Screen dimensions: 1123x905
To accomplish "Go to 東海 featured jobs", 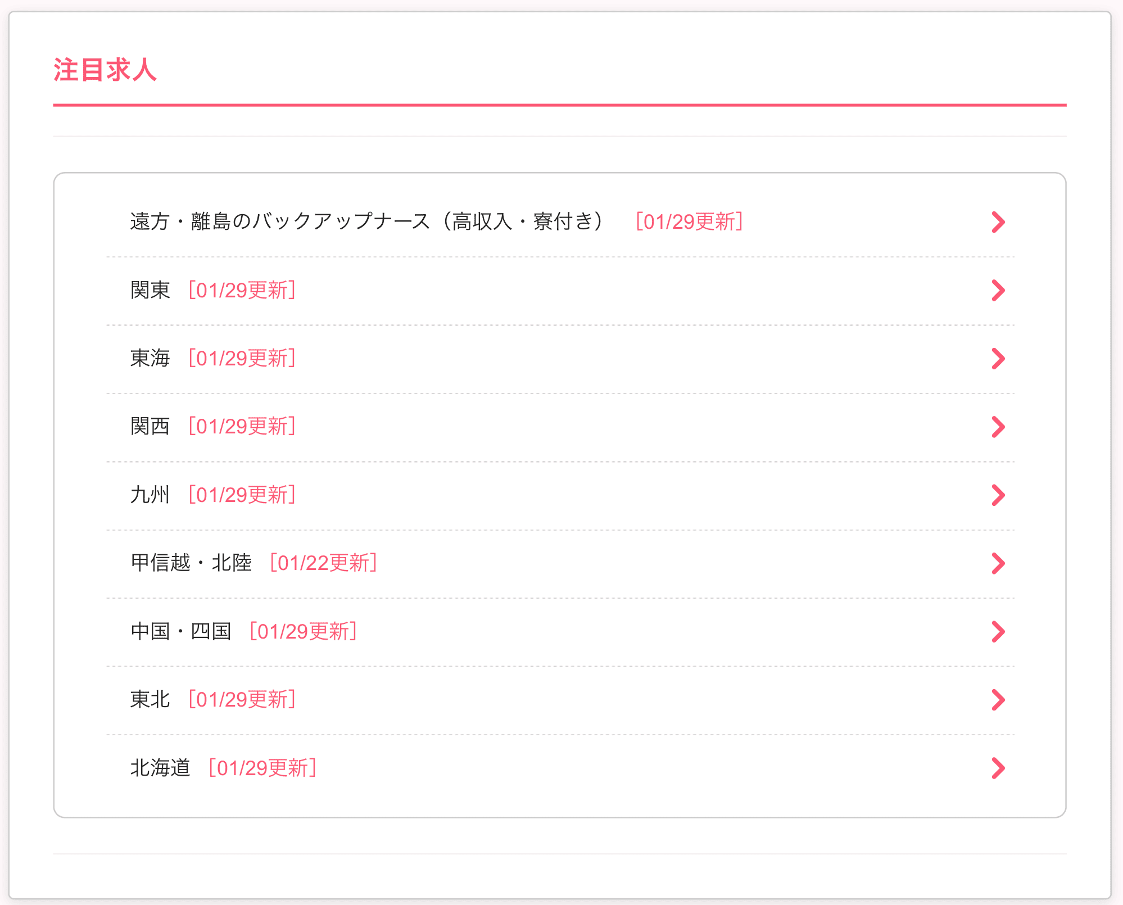I will (x=150, y=359).
